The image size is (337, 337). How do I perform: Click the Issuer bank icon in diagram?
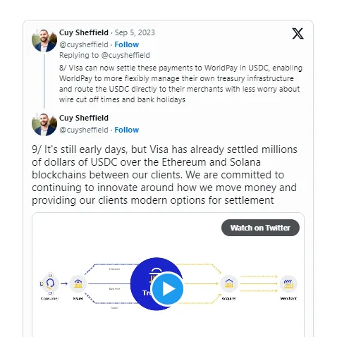point(78,284)
